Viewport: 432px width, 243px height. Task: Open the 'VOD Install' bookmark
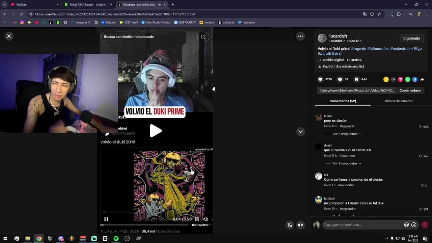coord(129,23)
